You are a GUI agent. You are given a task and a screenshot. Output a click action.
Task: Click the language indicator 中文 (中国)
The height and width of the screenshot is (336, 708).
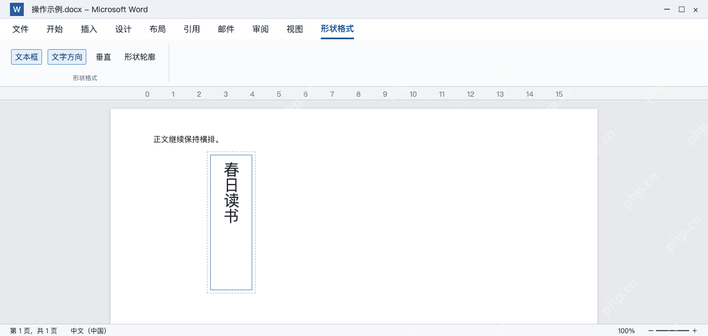[88, 330]
